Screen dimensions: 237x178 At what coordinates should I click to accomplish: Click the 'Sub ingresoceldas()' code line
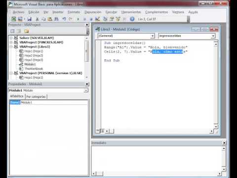[x=125, y=43]
